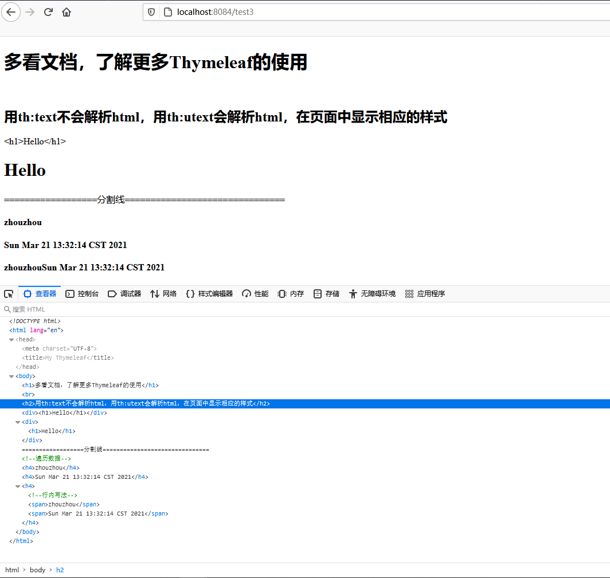Open the 调试器 debugger tab
Image resolution: width=610 pixels, height=578 pixels.
tap(124, 294)
